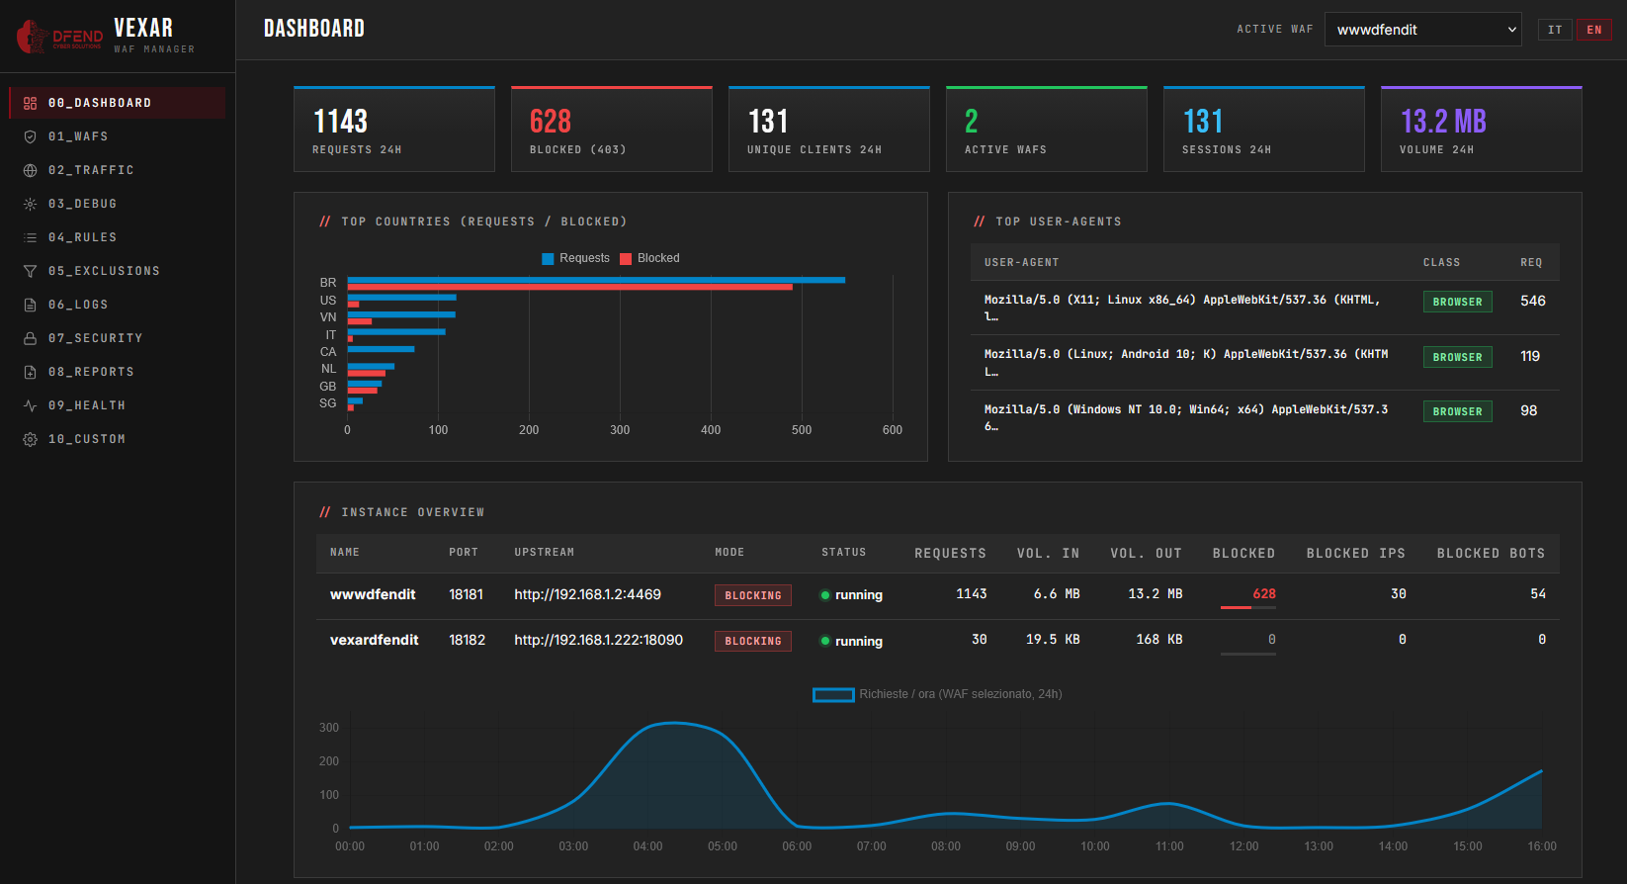Click the funnel icon beside 05_EXCLUSIONS

(x=30, y=271)
